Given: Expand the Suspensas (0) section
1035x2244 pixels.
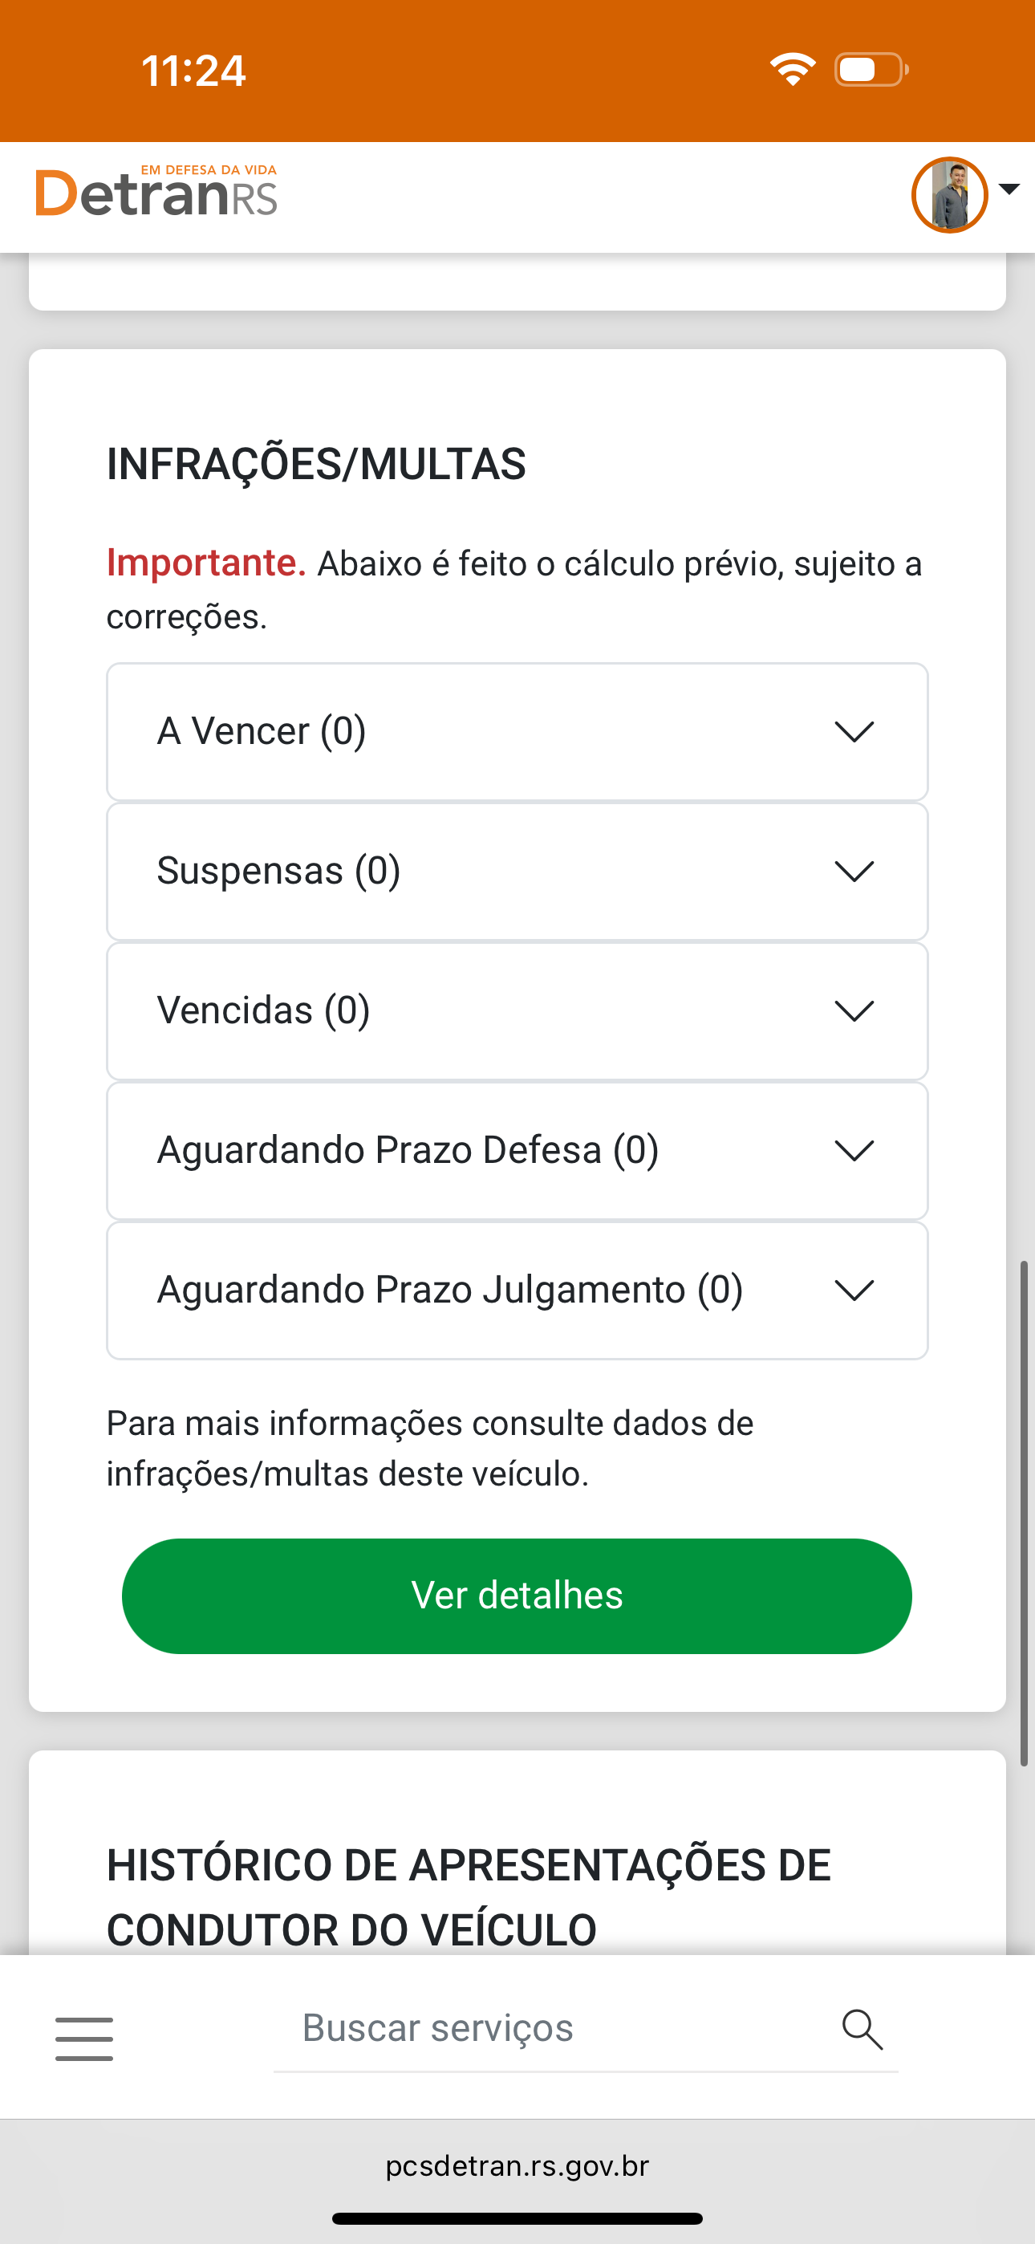Looking at the screenshot, I should pos(517,871).
